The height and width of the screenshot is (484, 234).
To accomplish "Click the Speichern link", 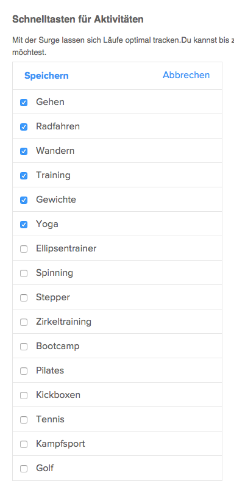I will (x=46, y=76).
